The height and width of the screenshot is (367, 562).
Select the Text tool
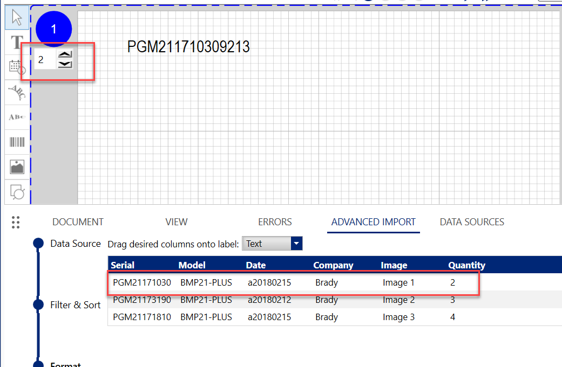pos(17,43)
